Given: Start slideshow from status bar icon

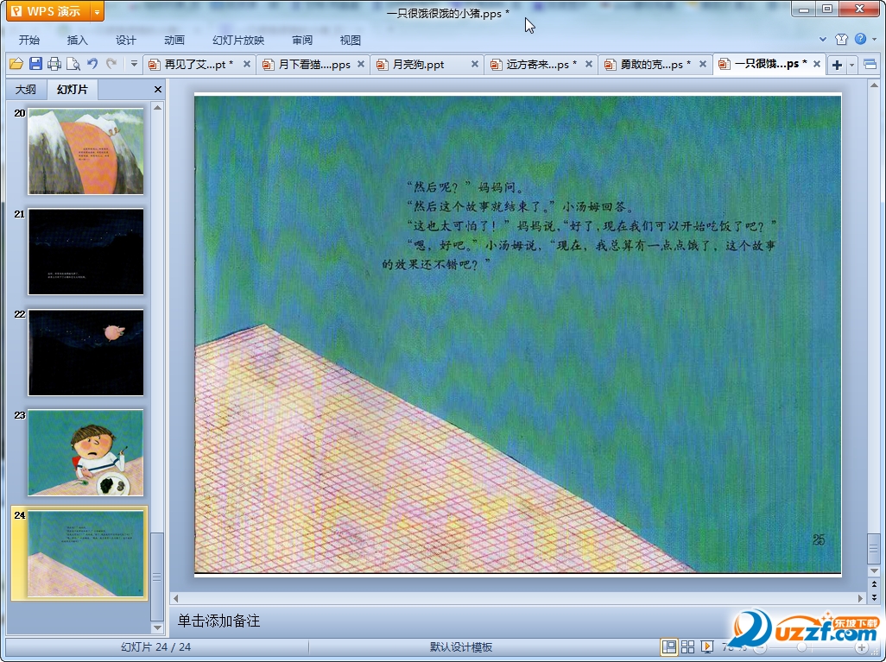Looking at the screenshot, I should click(x=706, y=646).
